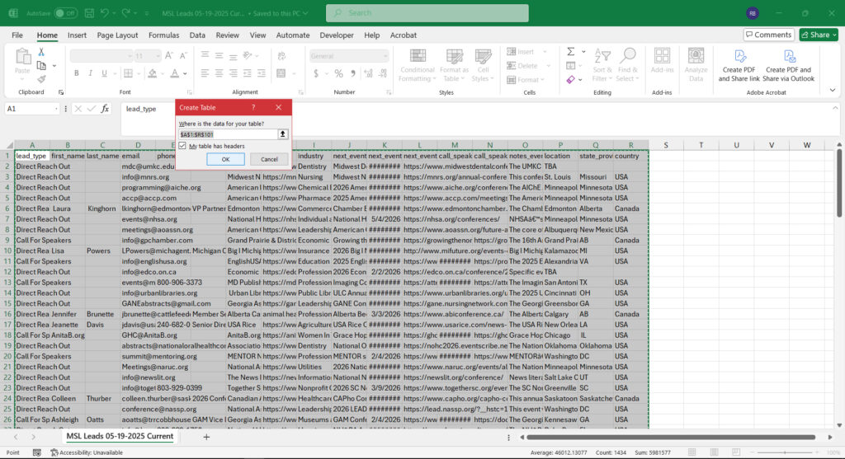This screenshot has height=459, width=845.
Task: Click the Font Color A icon
Action: click(175, 73)
